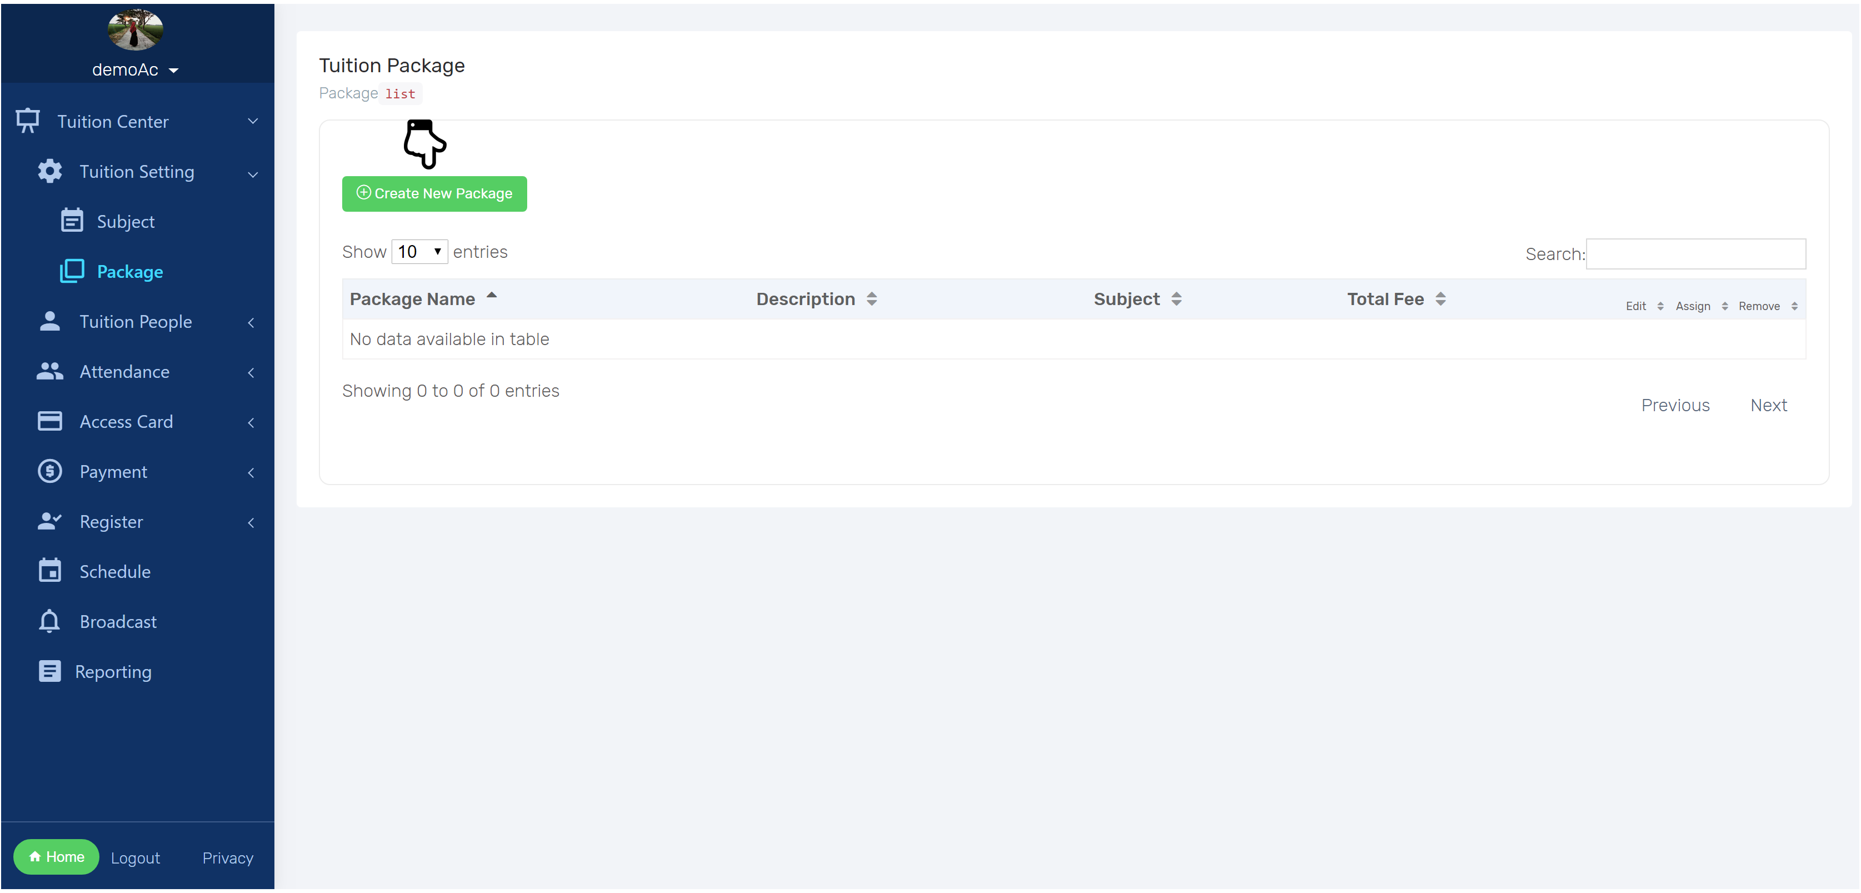Select Package in the sidebar menu
1861x893 pixels.
130,272
